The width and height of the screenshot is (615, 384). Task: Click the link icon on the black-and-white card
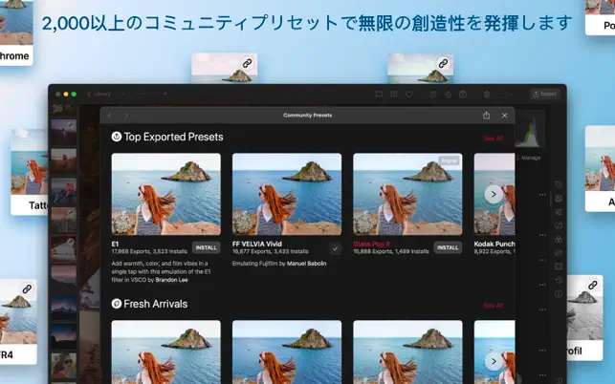[593, 285]
